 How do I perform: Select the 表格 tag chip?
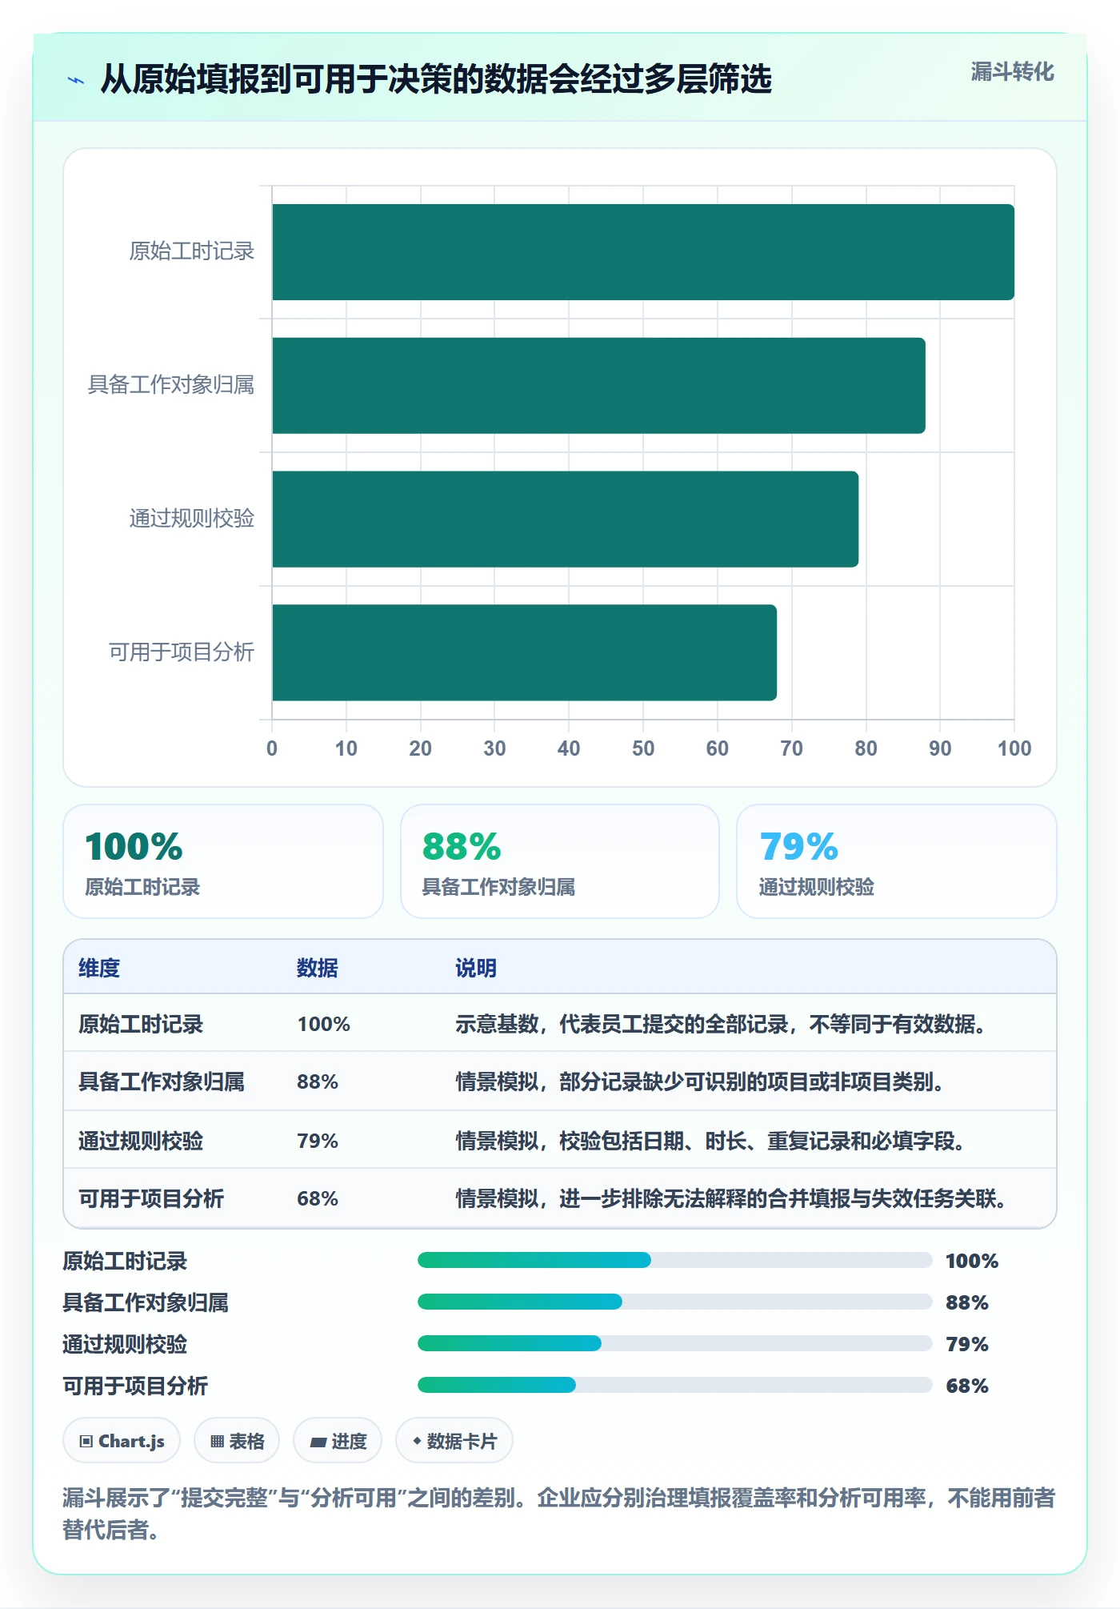[x=237, y=1441]
